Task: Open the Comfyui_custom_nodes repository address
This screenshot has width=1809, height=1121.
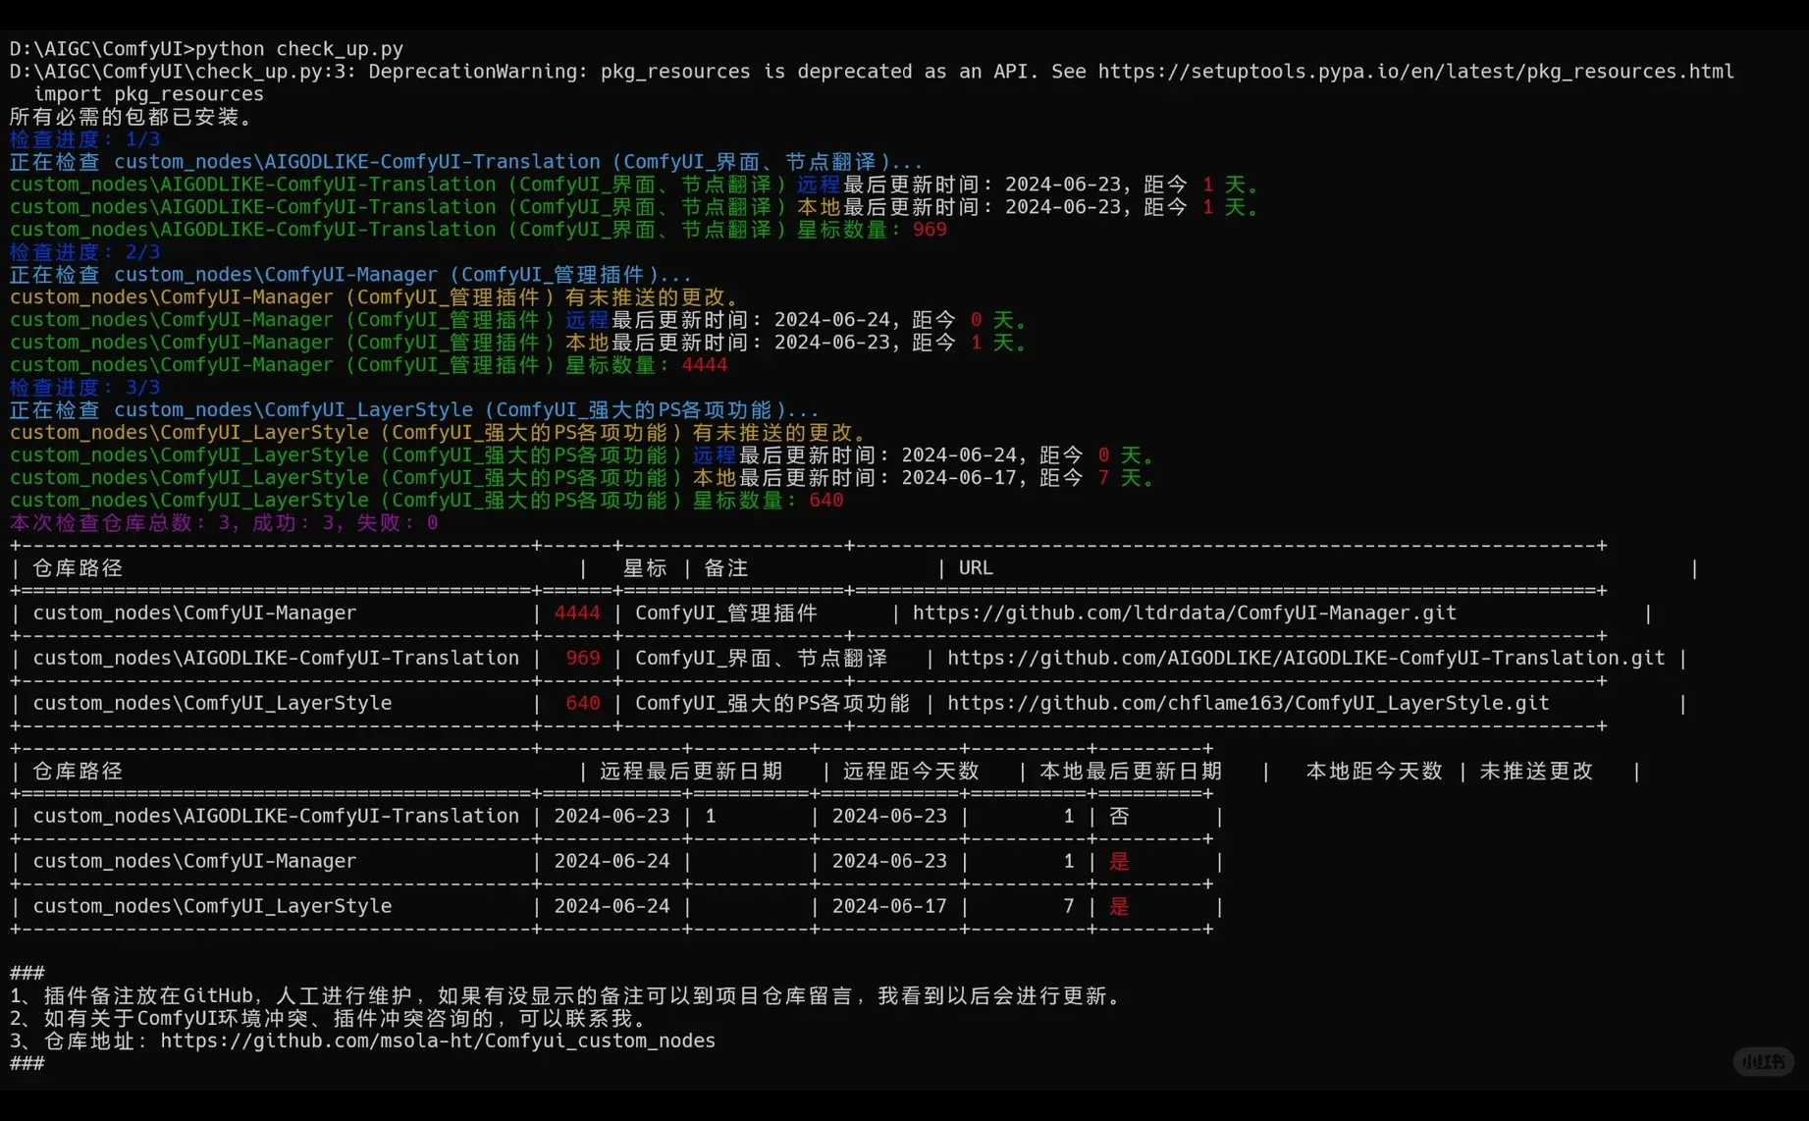Action: point(438,1041)
